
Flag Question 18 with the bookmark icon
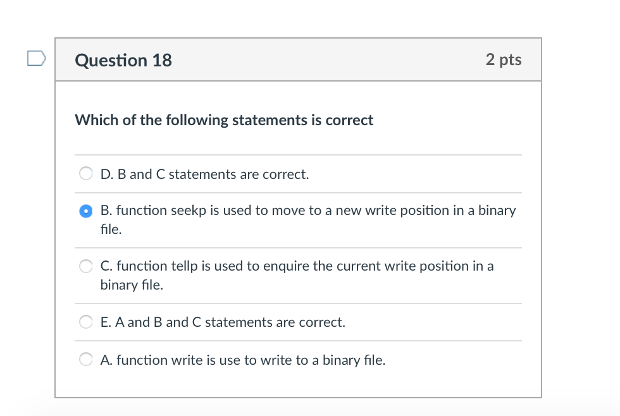[x=37, y=59]
